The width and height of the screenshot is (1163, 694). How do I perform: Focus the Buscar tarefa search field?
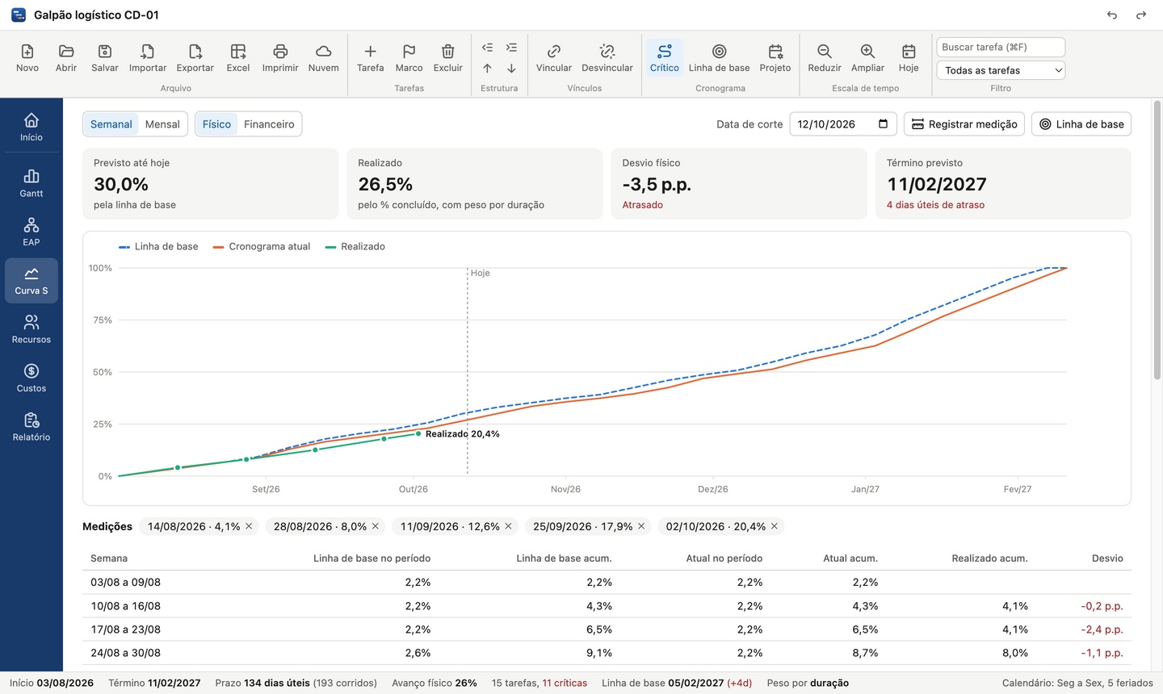pos(1001,47)
